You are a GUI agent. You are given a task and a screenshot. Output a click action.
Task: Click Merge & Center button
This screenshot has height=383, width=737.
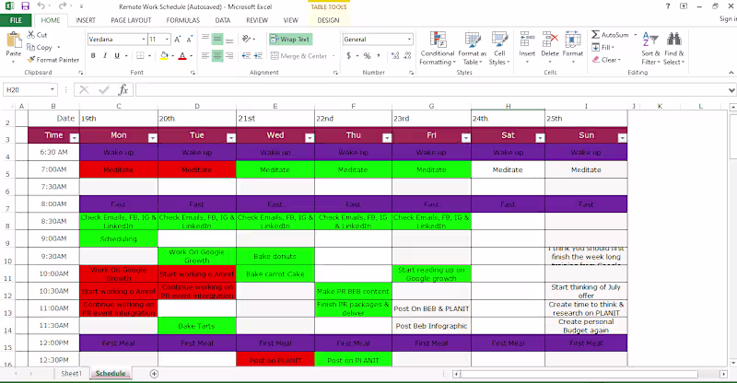pos(298,55)
